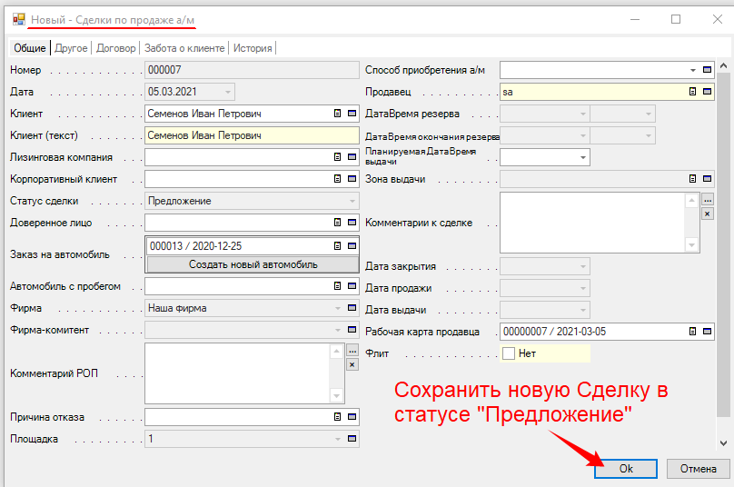Image resolution: width=734 pixels, height=487 pixels.
Task: Switch to the Договор tab
Action: point(116,48)
